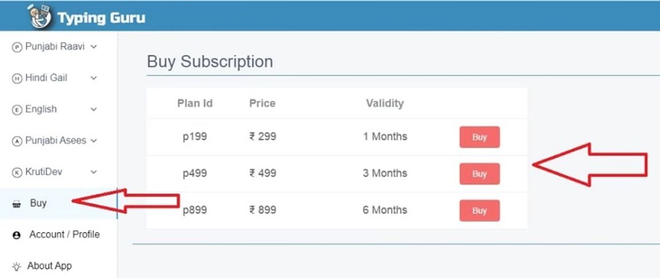The image size is (660, 278).
Task: Buy the p199 one-month plan
Action: 480,138
